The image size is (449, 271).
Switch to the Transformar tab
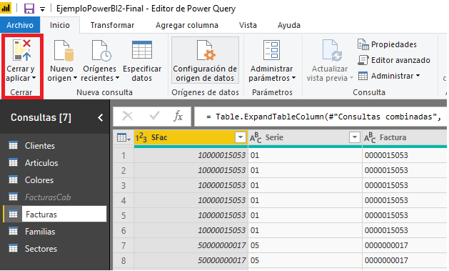pyautogui.click(x=112, y=25)
